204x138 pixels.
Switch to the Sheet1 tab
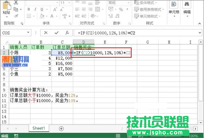[39, 128]
